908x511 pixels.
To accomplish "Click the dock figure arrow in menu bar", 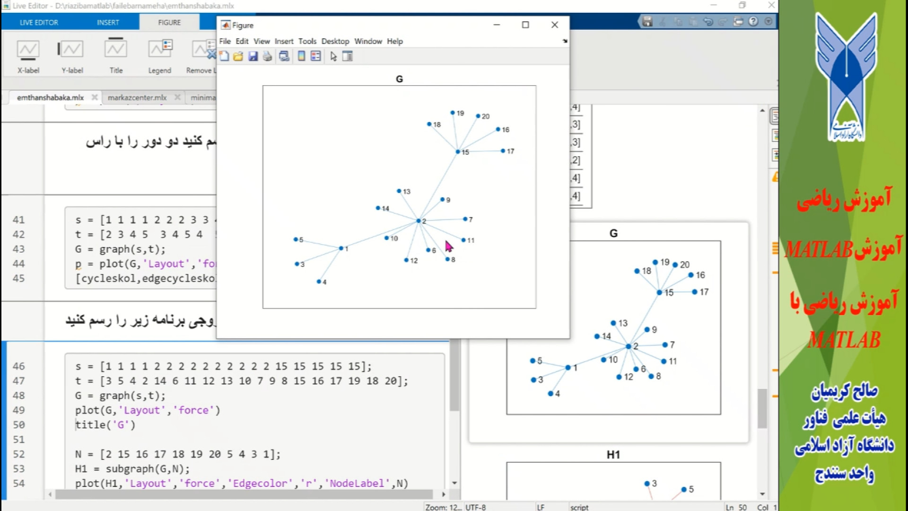I will tap(565, 41).
